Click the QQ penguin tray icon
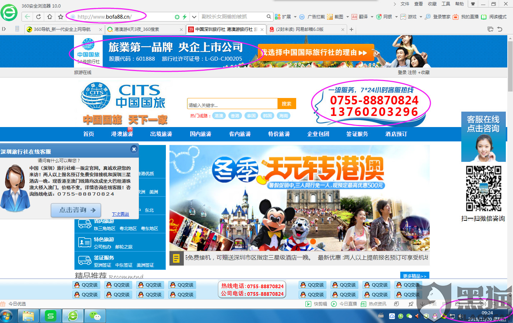Viewport: 513px width, 323px height. 435,316
